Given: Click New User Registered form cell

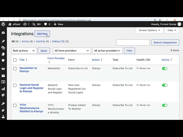Looking at the screenshot, I should coord(77,89).
